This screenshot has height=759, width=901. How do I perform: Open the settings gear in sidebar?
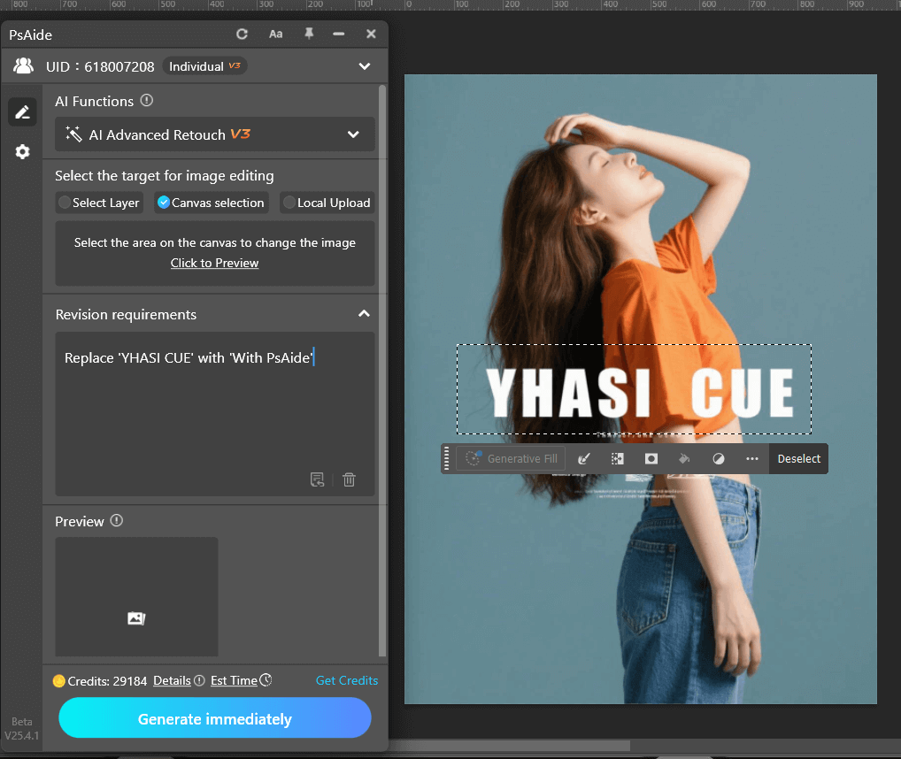tap(22, 151)
